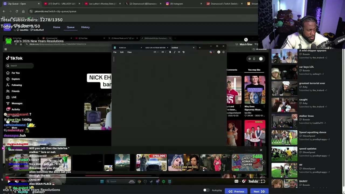Open YouTube player settings gear
The width and height of the screenshot is (345, 194).
point(244,181)
